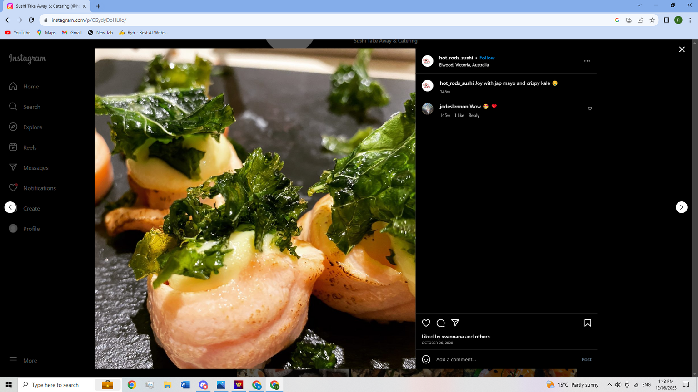Like jodeslennon's comment with small heart
This screenshot has height=392, width=698.
click(x=590, y=108)
